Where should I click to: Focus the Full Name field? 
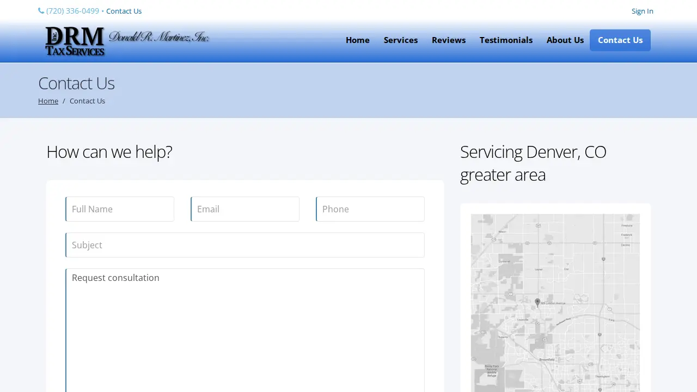coord(120,209)
